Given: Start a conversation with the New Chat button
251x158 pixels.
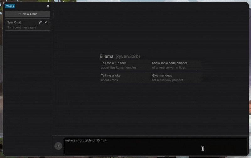Looking at the screenshot, I should coord(28,14).
